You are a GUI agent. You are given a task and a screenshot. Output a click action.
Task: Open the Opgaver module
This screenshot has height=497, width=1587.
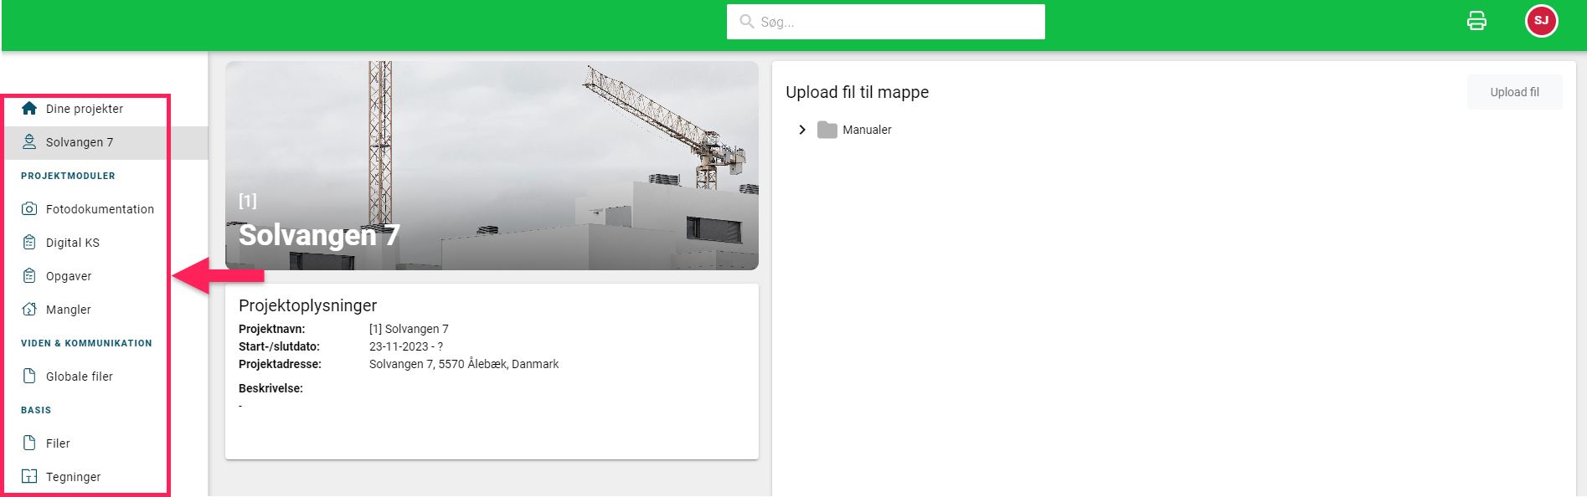coord(69,276)
